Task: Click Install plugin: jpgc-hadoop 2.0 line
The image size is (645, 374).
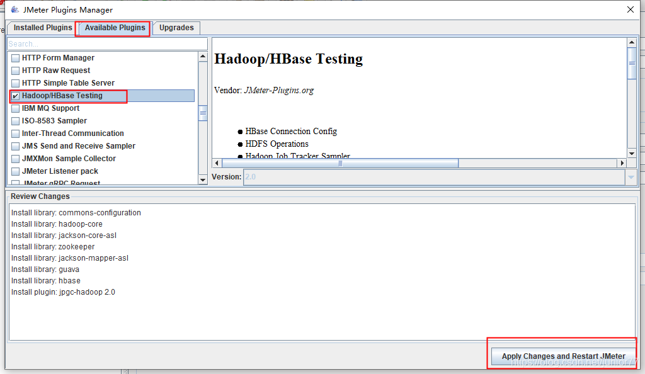Action: (63, 292)
